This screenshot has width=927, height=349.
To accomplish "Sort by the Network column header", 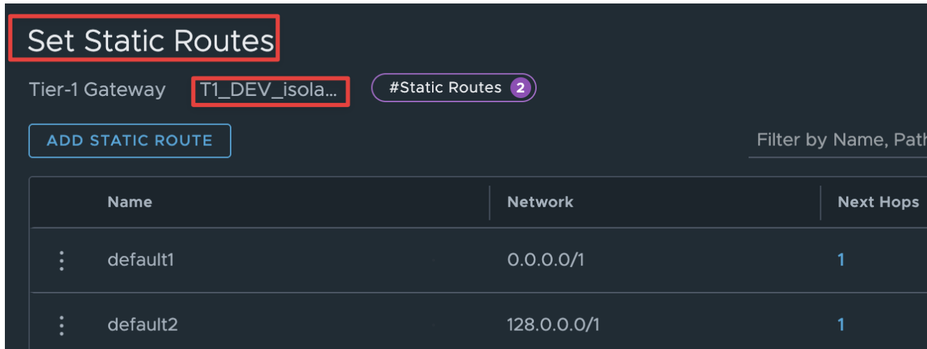I will coord(540,202).
